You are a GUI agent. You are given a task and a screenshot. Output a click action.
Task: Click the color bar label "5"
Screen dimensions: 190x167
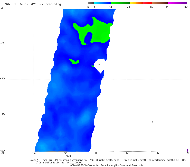94,7
